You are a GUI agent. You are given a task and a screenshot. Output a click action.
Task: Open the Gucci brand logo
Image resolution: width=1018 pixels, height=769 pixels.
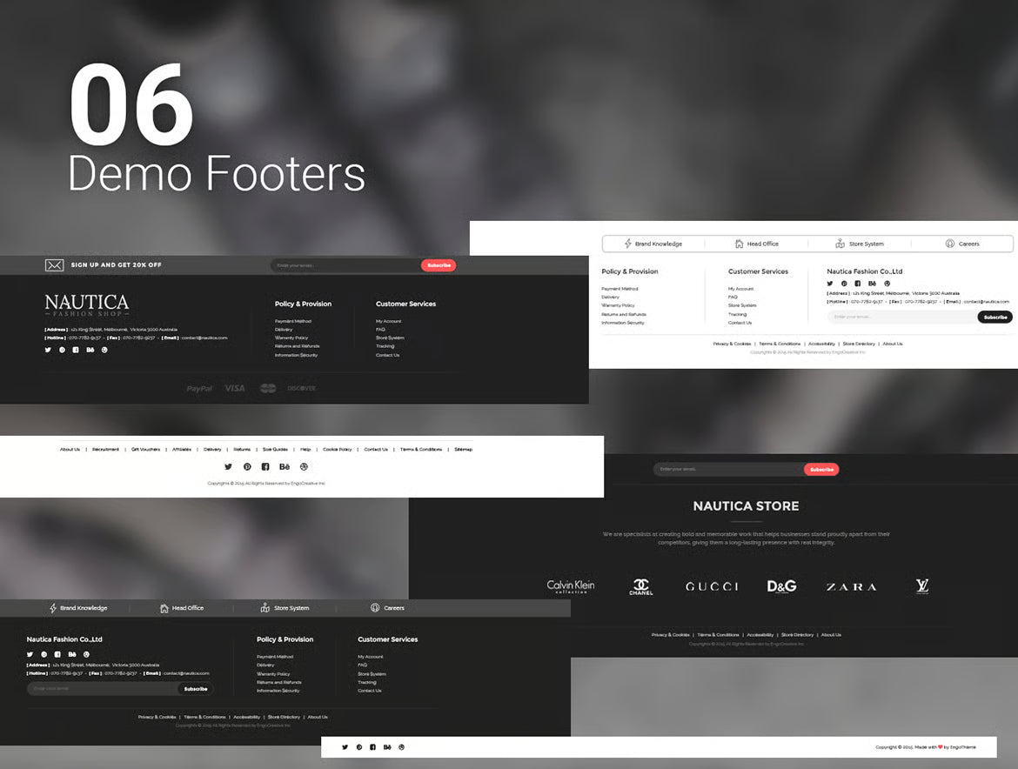coord(712,587)
